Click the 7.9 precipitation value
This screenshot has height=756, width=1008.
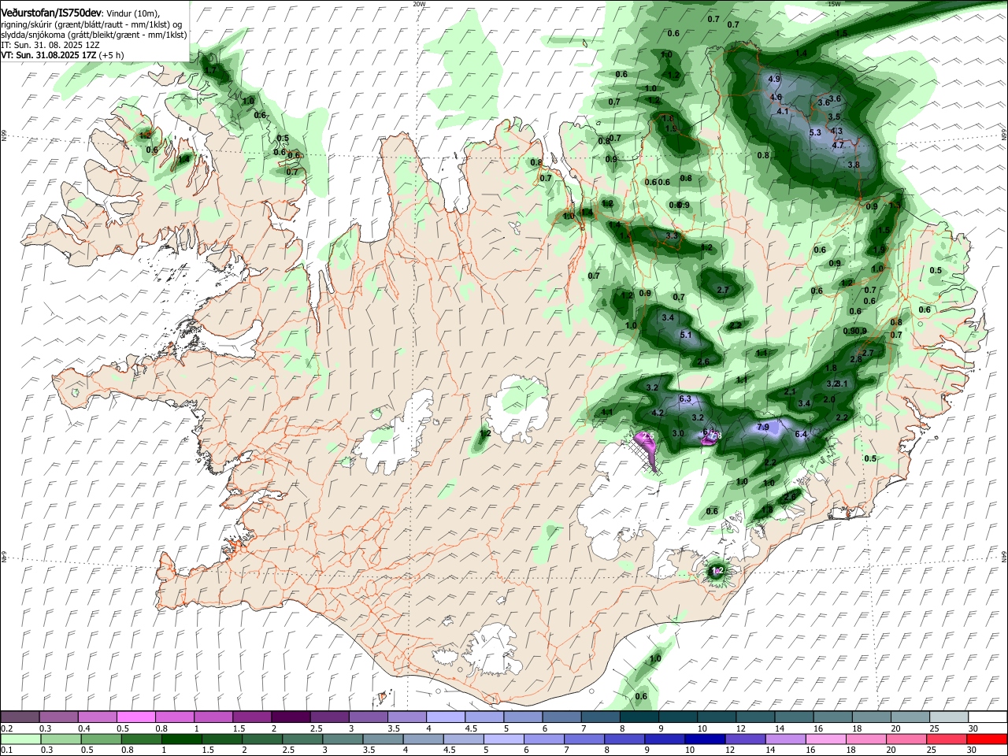762,427
